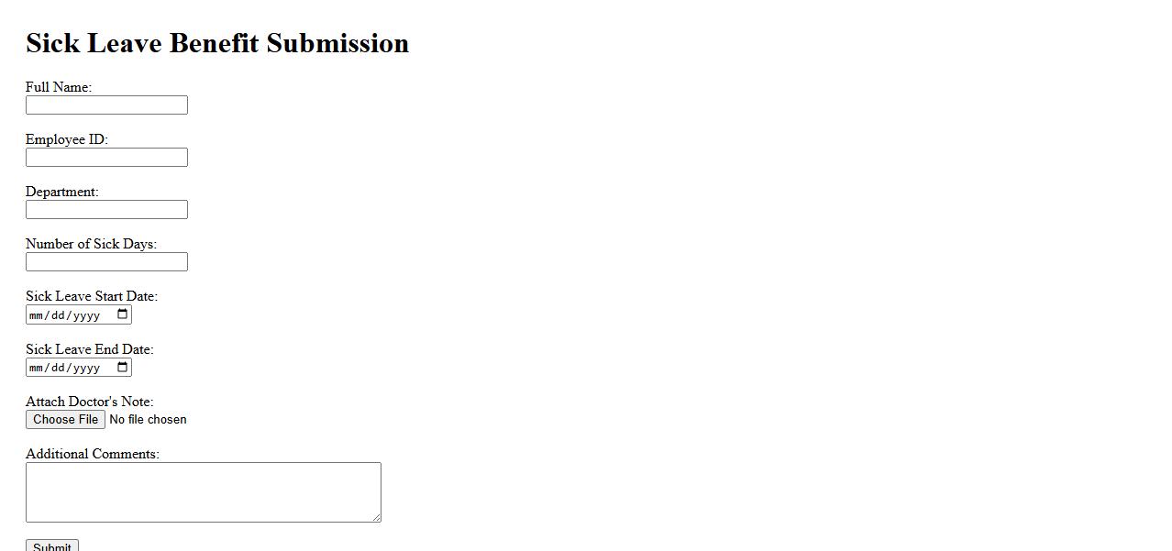Select month segment of Sick Leave Start Date
The image size is (1172, 551).
coord(37,315)
